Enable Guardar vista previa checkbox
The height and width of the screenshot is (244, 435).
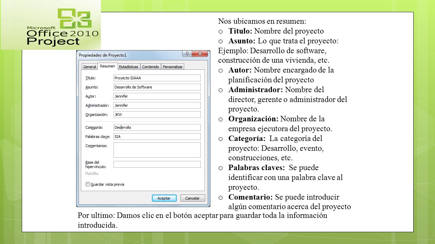tap(88, 184)
